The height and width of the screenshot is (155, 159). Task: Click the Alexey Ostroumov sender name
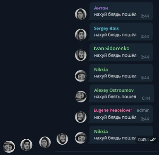click(114, 90)
